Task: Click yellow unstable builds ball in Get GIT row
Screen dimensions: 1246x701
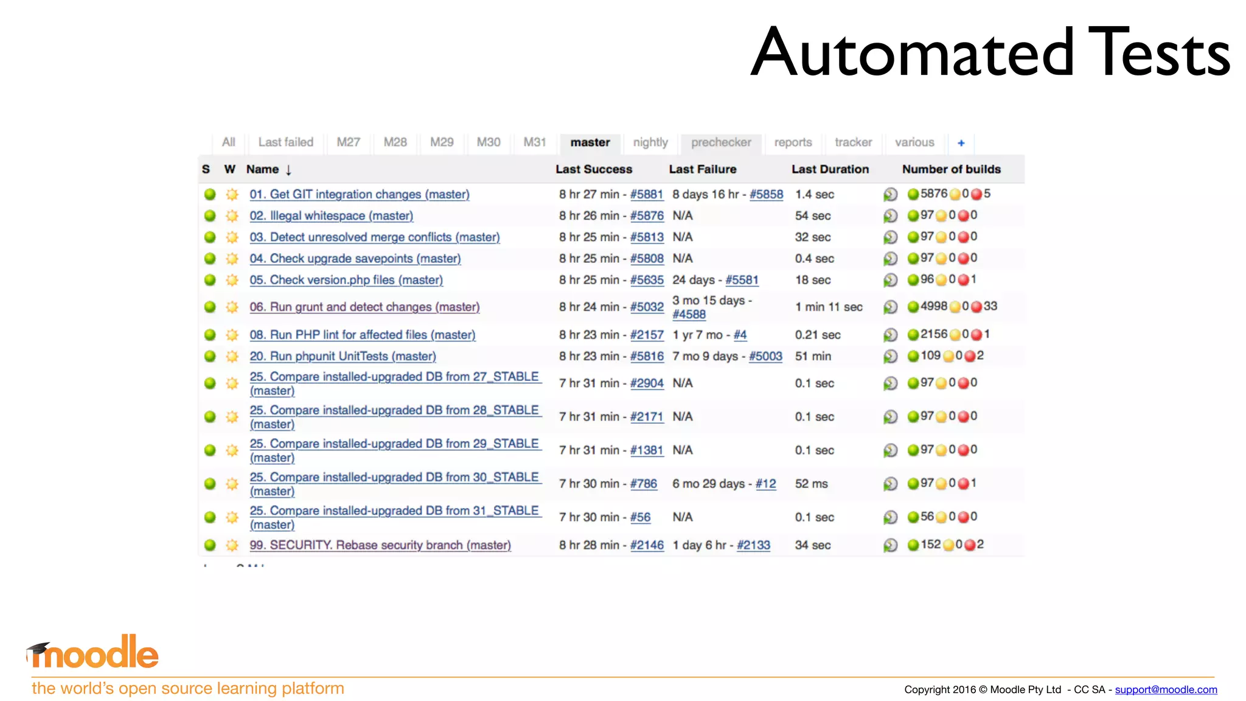Action: tap(955, 194)
